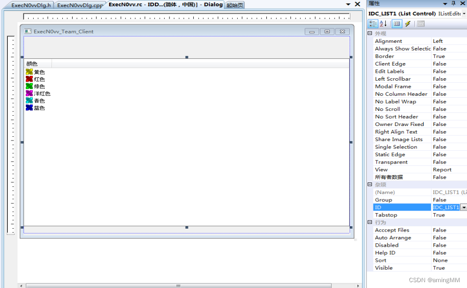
Task: Select the Single Selection property
Action: pyautogui.click(x=420, y=147)
